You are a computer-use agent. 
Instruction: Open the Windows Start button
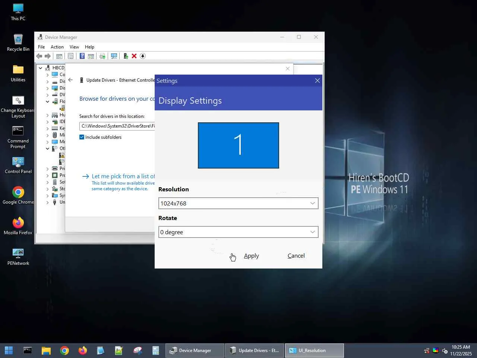(9, 351)
